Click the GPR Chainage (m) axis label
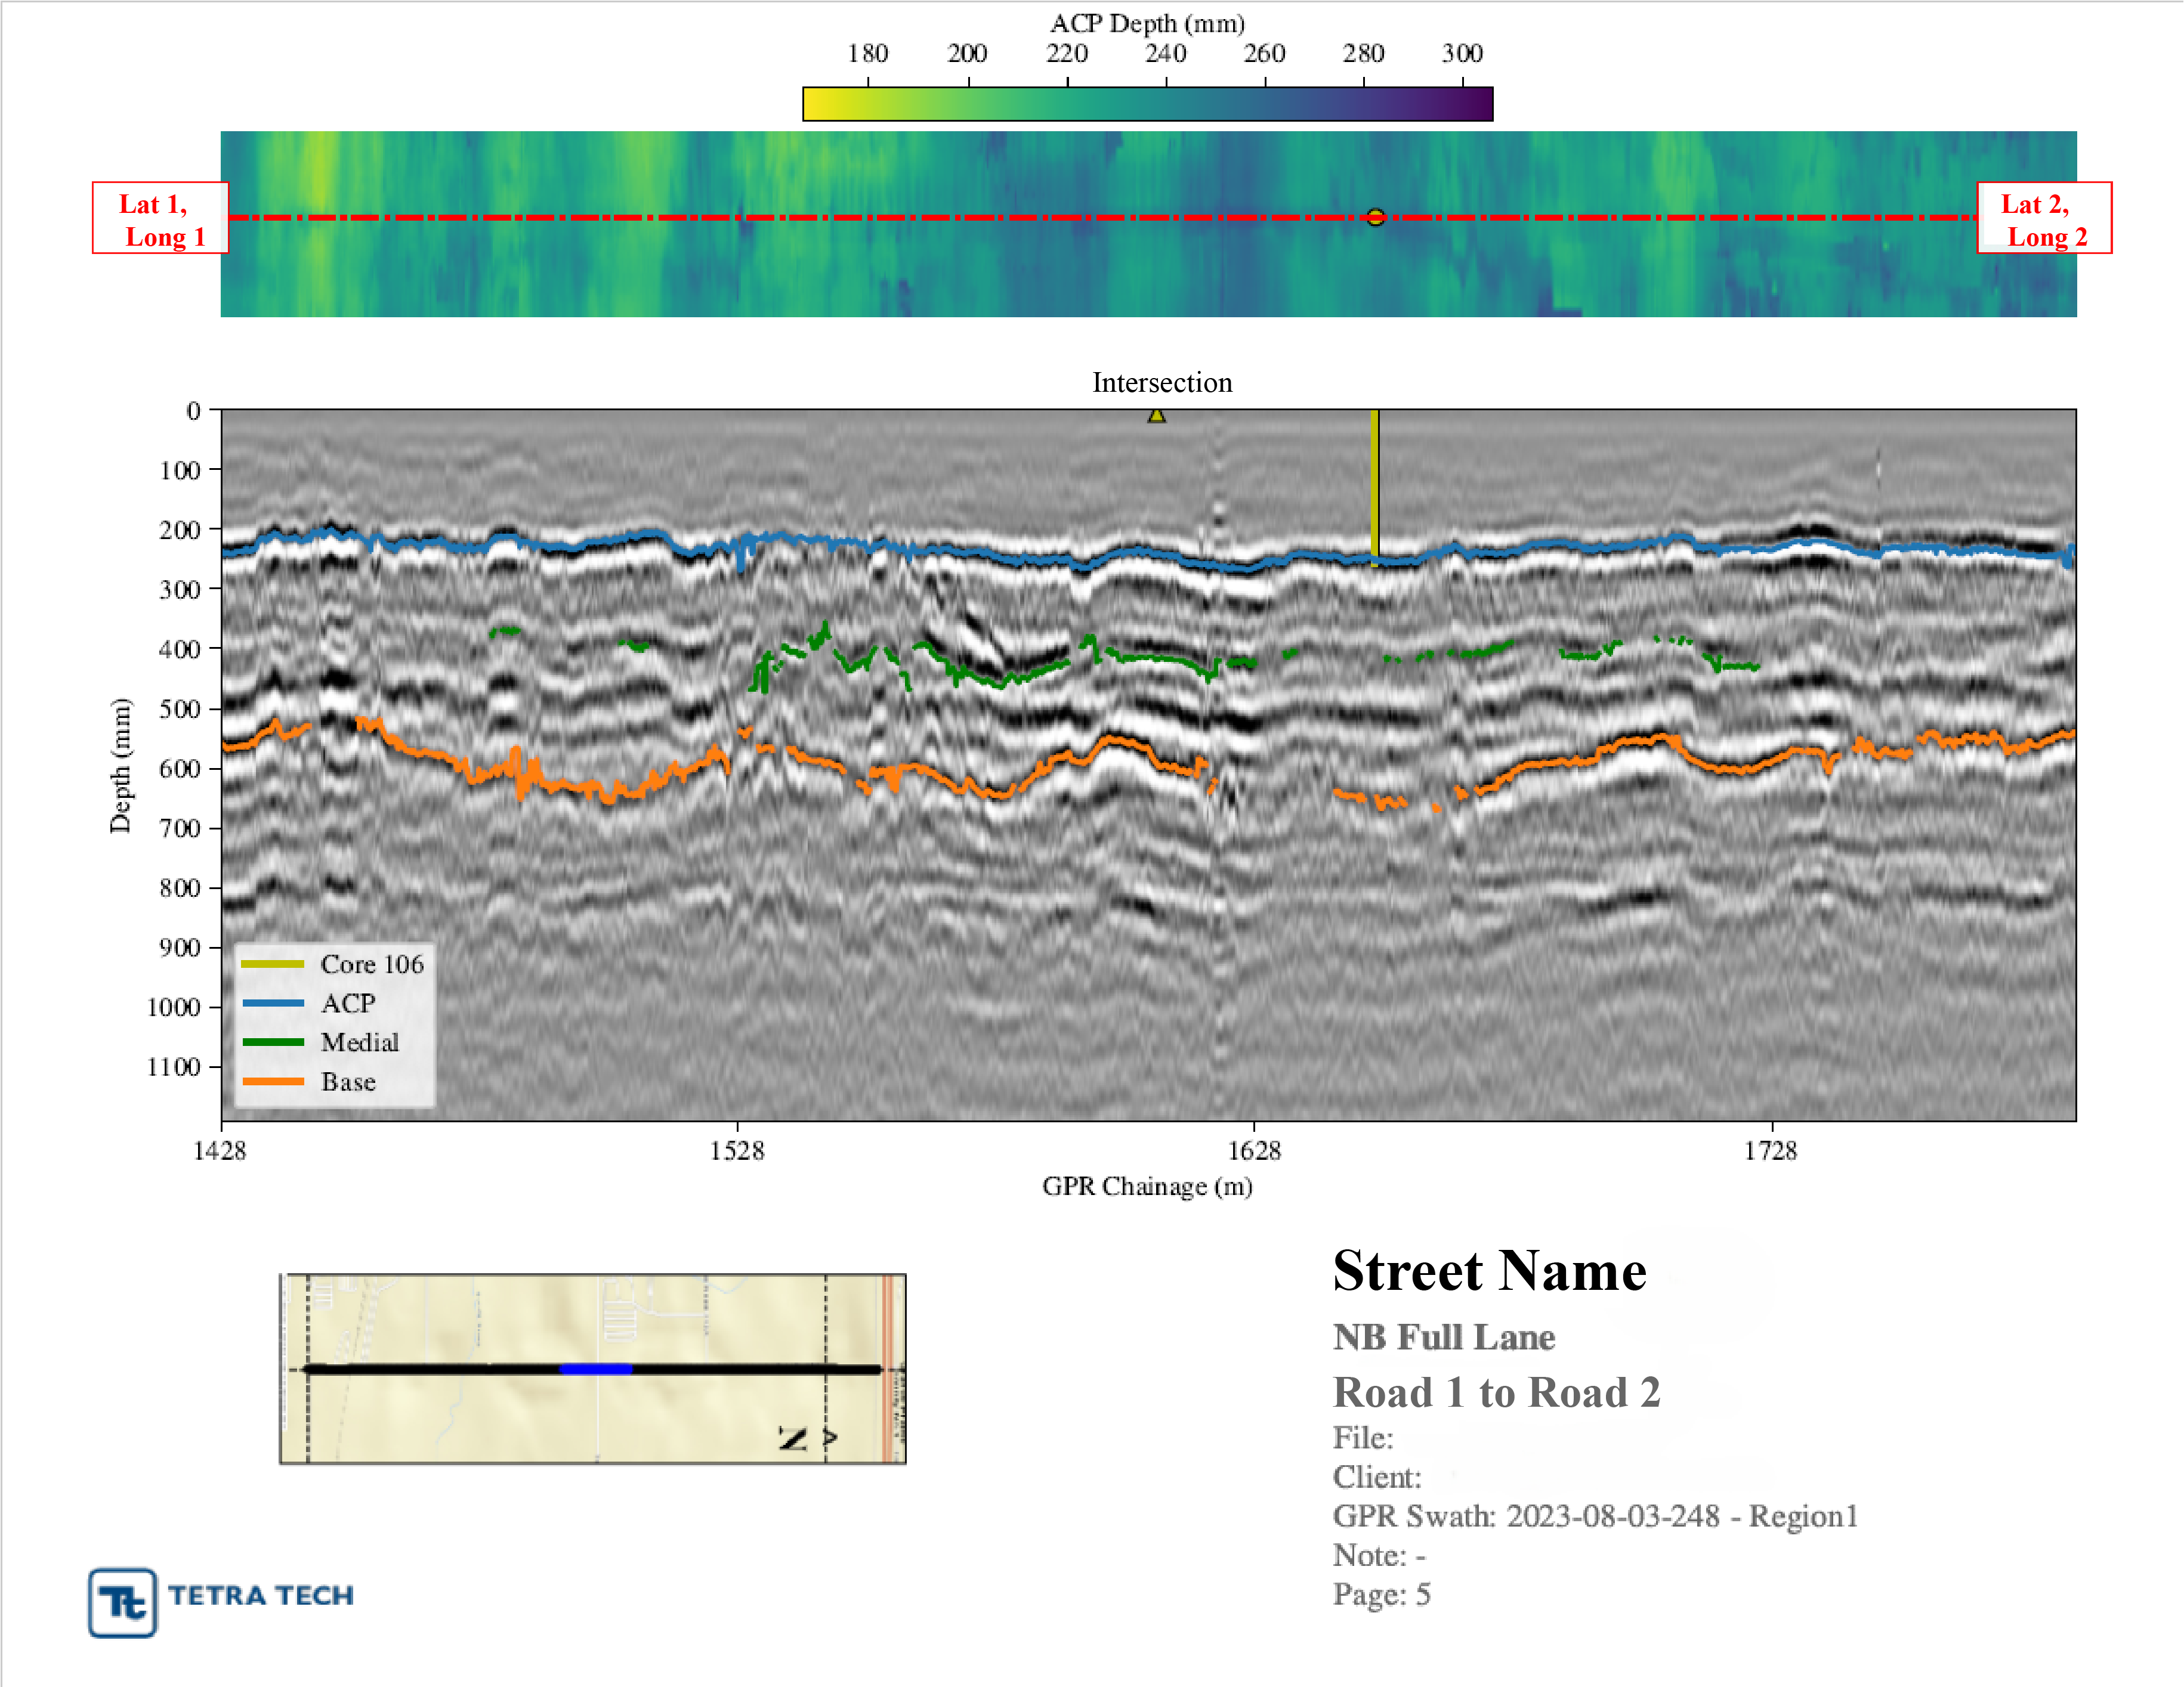 pos(1147,1186)
